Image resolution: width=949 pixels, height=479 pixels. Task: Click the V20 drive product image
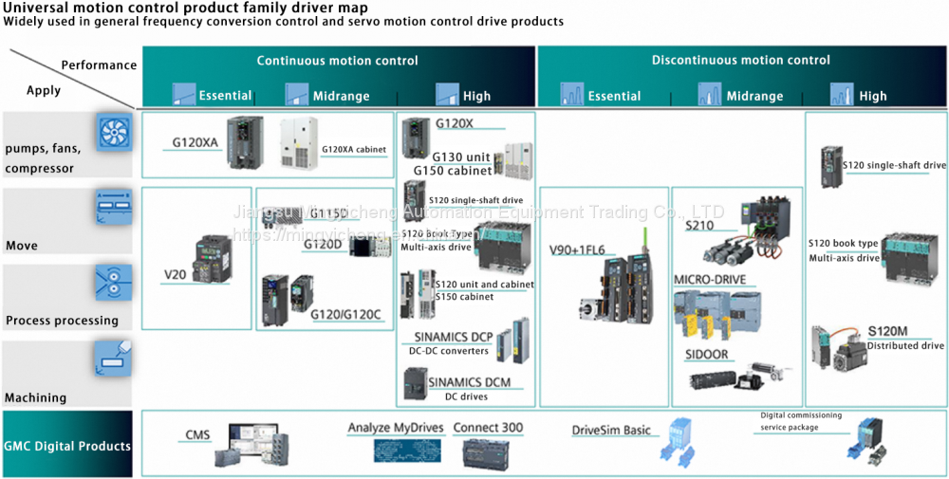[x=213, y=260]
